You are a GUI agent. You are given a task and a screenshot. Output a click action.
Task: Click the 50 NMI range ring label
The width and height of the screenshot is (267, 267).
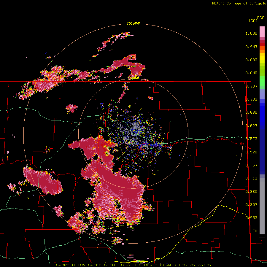coord(133,79)
